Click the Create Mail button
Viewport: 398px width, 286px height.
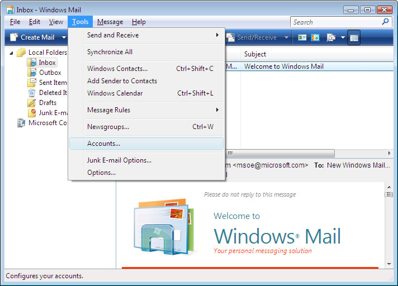32,37
